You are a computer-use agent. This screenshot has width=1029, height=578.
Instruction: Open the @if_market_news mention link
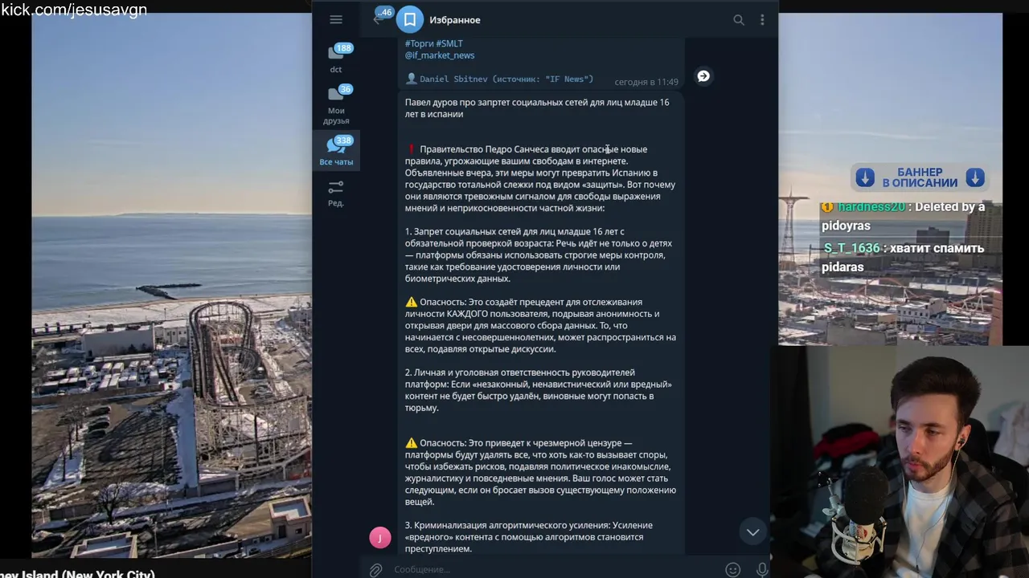click(440, 55)
